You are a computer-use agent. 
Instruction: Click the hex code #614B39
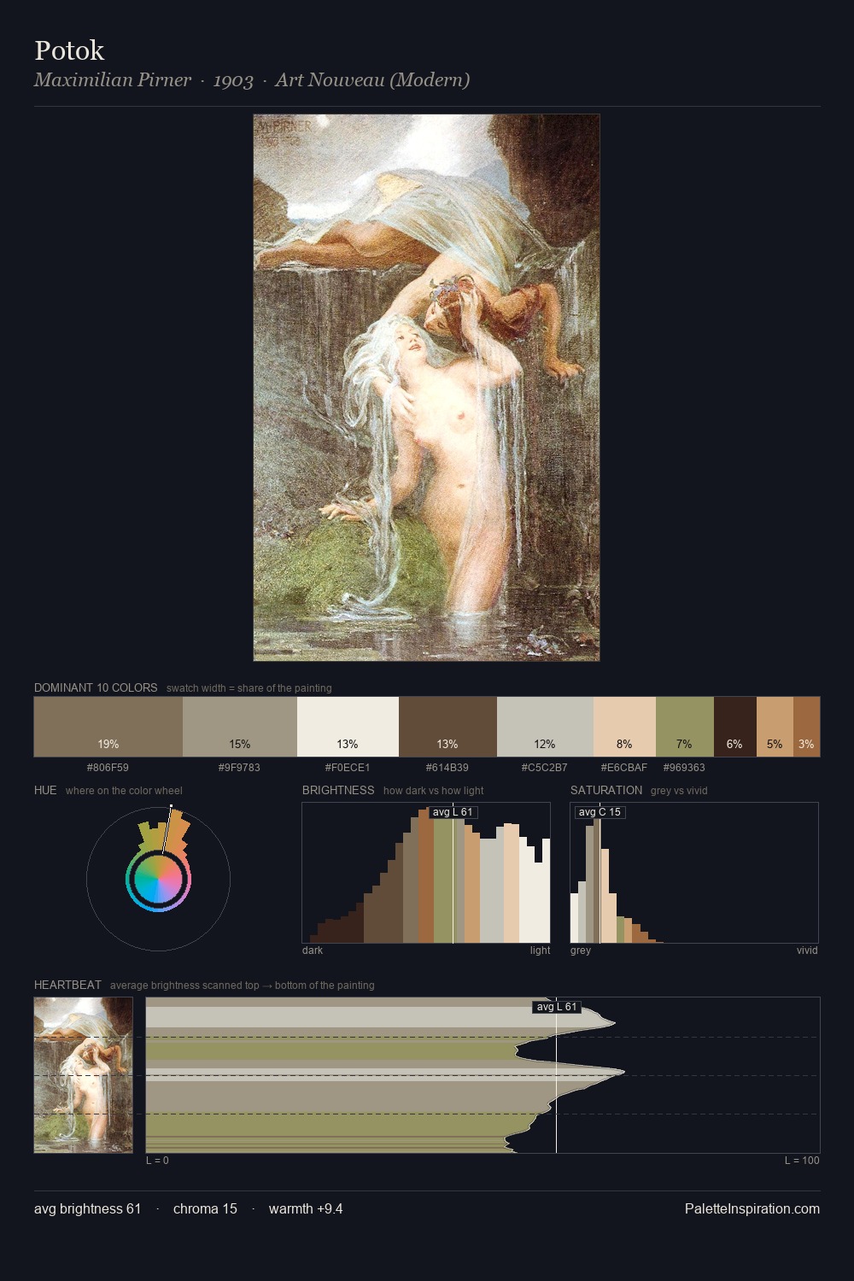coord(447,768)
